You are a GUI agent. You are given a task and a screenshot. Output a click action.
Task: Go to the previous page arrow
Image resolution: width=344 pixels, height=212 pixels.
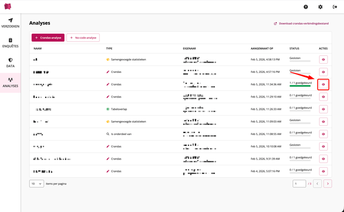coord(317,184)
